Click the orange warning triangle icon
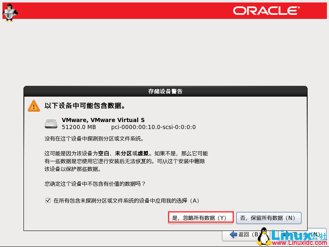329x247 pixels. pyautogui.click(x=34, y=106)
